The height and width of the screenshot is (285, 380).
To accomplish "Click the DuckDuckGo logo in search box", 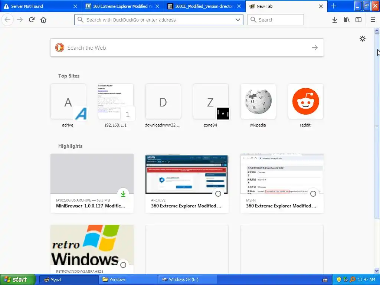I will 60,47.
